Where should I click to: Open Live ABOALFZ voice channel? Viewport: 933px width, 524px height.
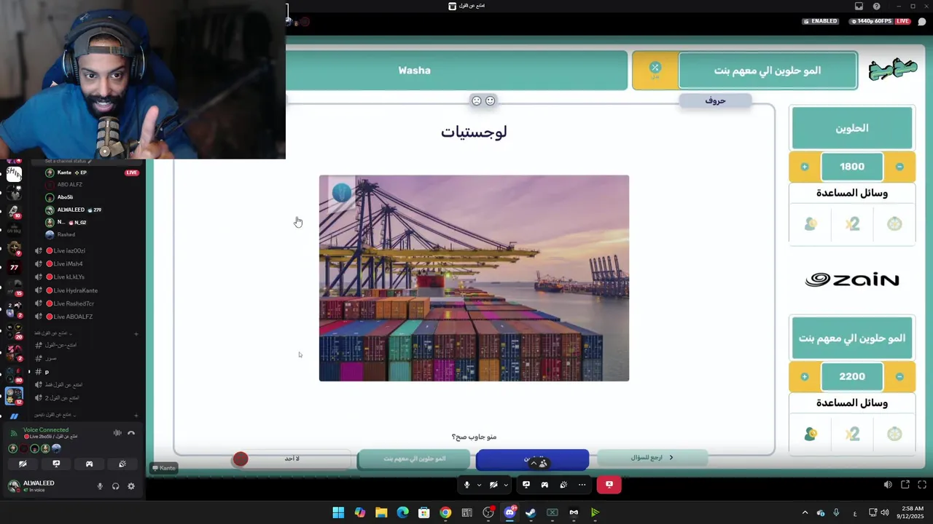[x=72, y=317]
